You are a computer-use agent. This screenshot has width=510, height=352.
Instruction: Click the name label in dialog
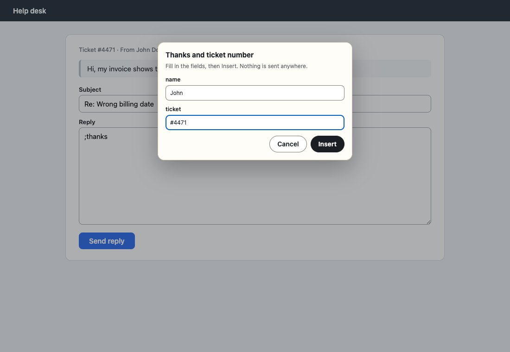[x=173, y=80]
